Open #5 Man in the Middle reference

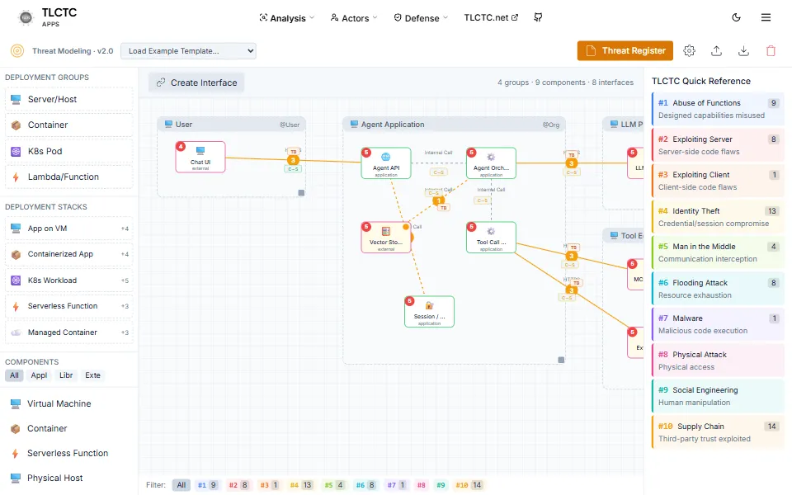click(718, 252)
